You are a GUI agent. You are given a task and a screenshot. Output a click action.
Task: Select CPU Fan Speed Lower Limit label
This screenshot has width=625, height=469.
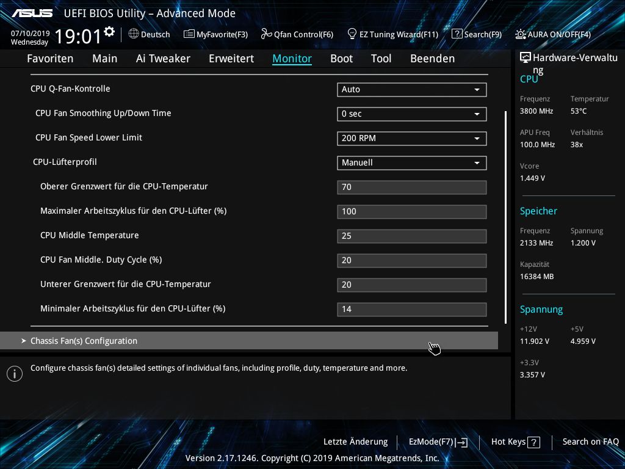89,137
